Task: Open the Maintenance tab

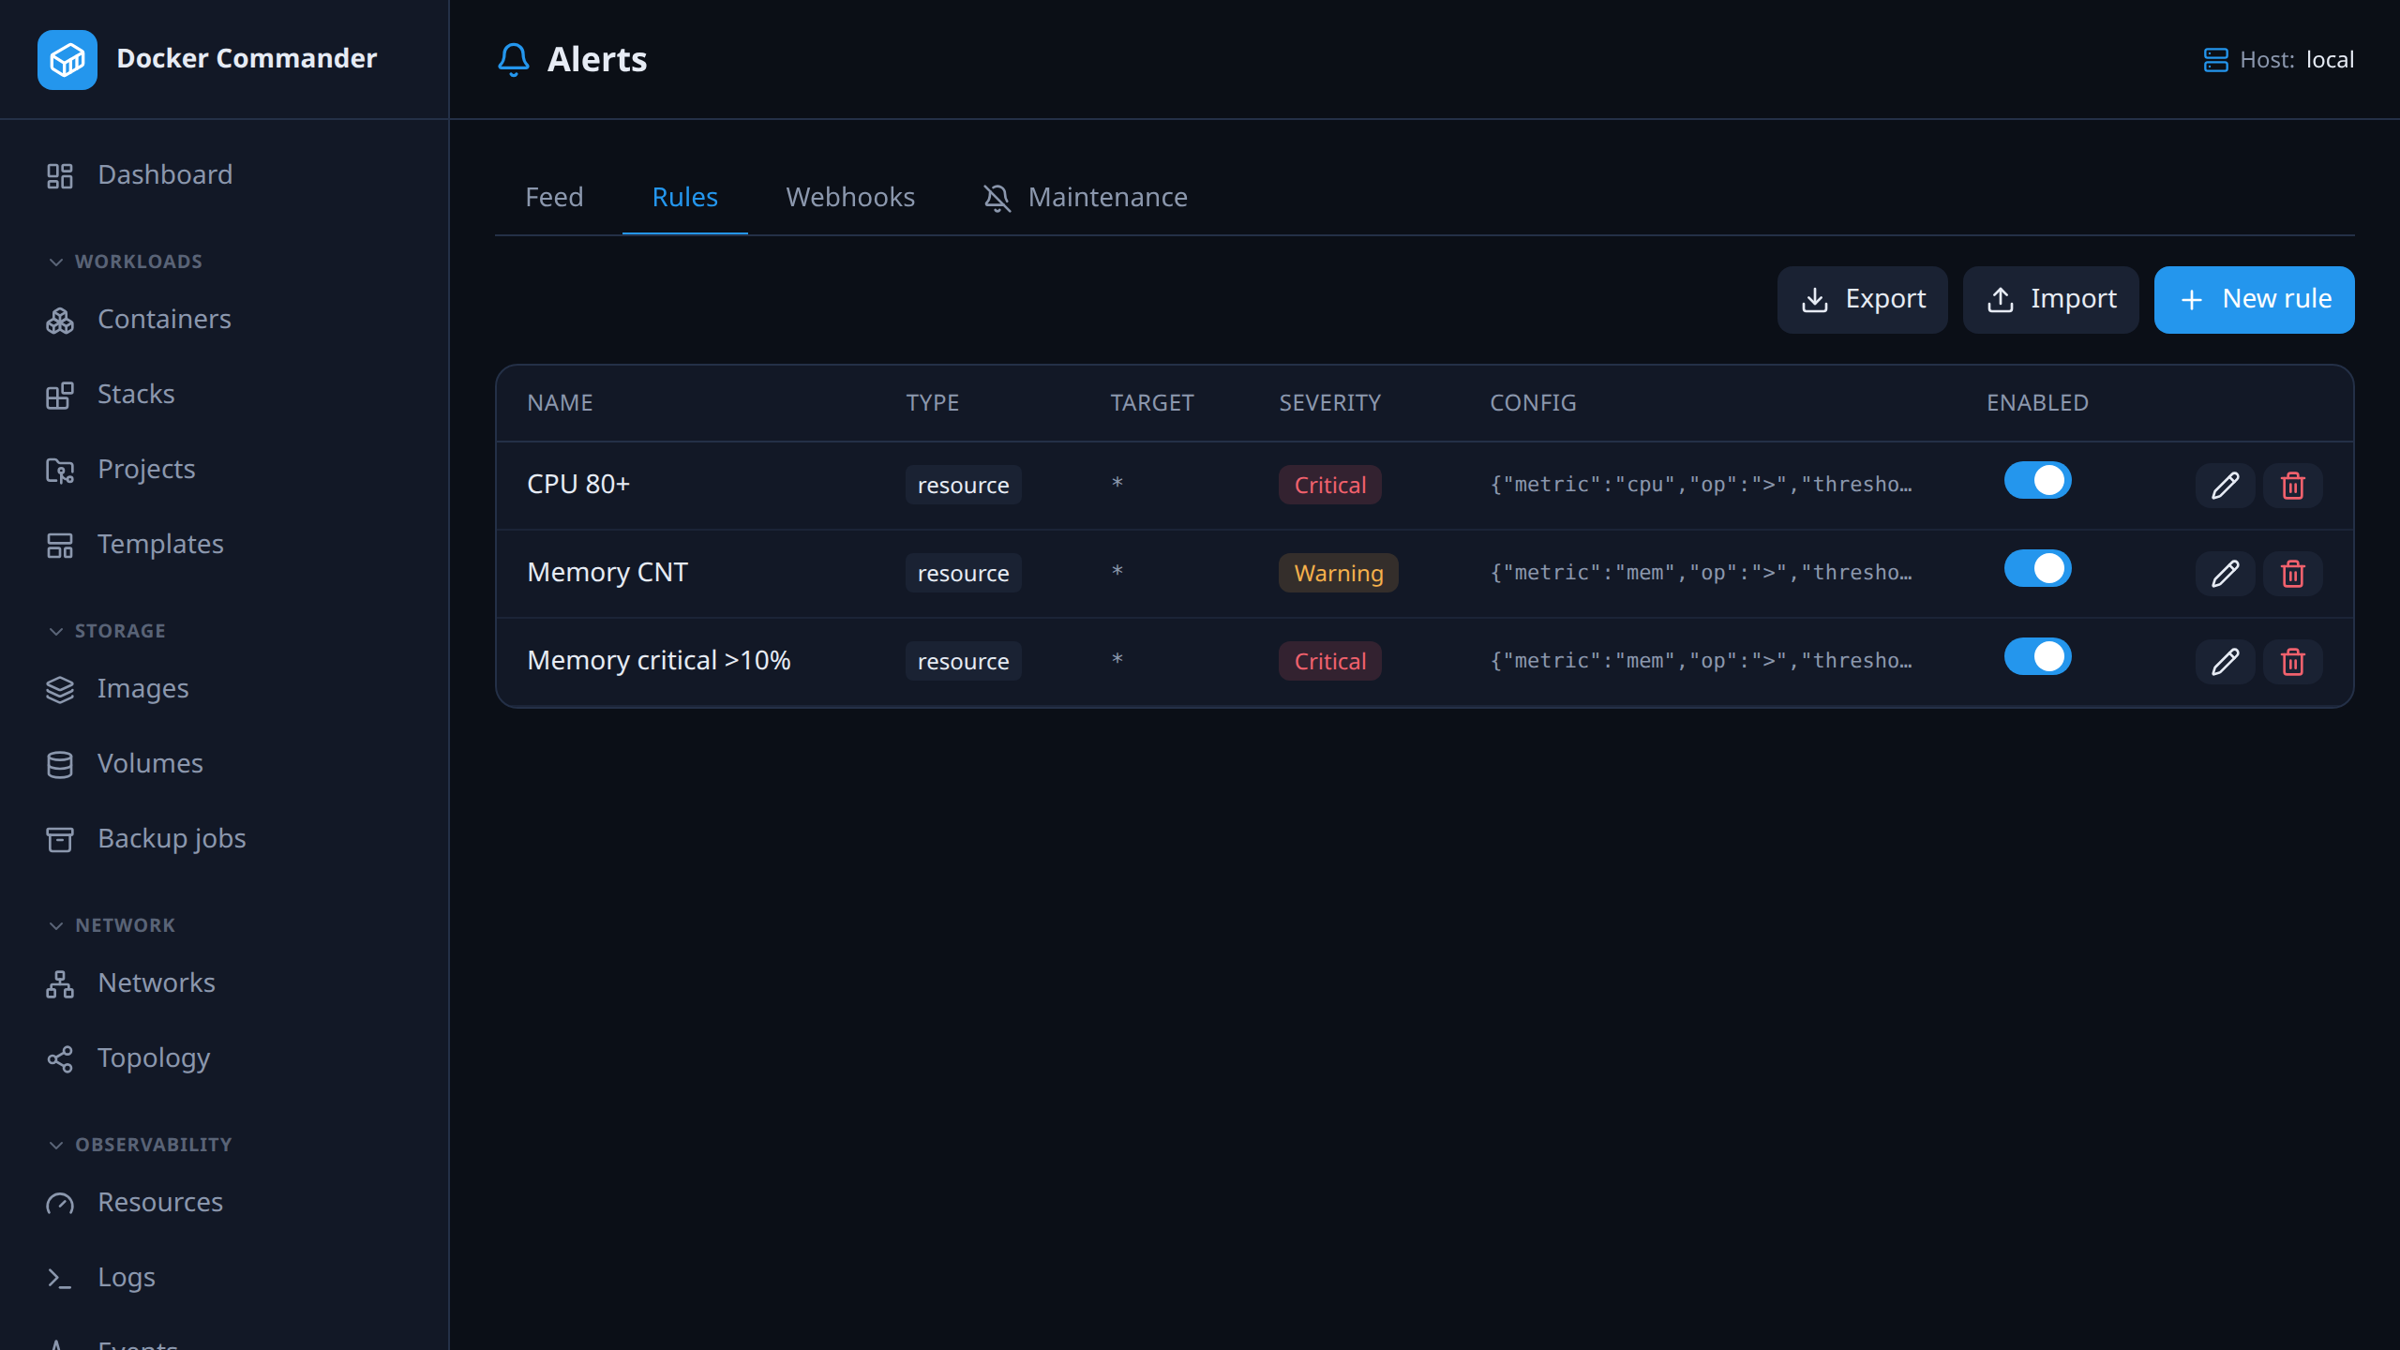Action: (1085, 197)
